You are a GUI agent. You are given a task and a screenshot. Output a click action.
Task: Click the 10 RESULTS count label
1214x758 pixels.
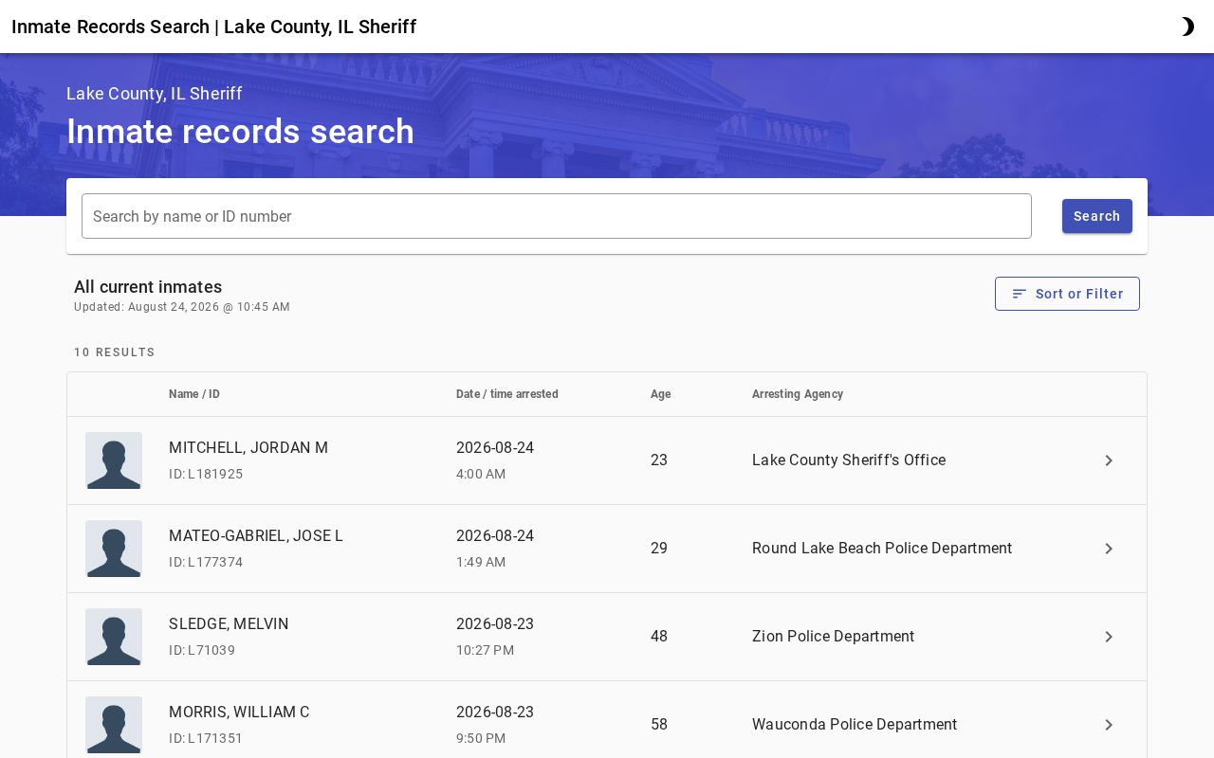pos(115,352)
